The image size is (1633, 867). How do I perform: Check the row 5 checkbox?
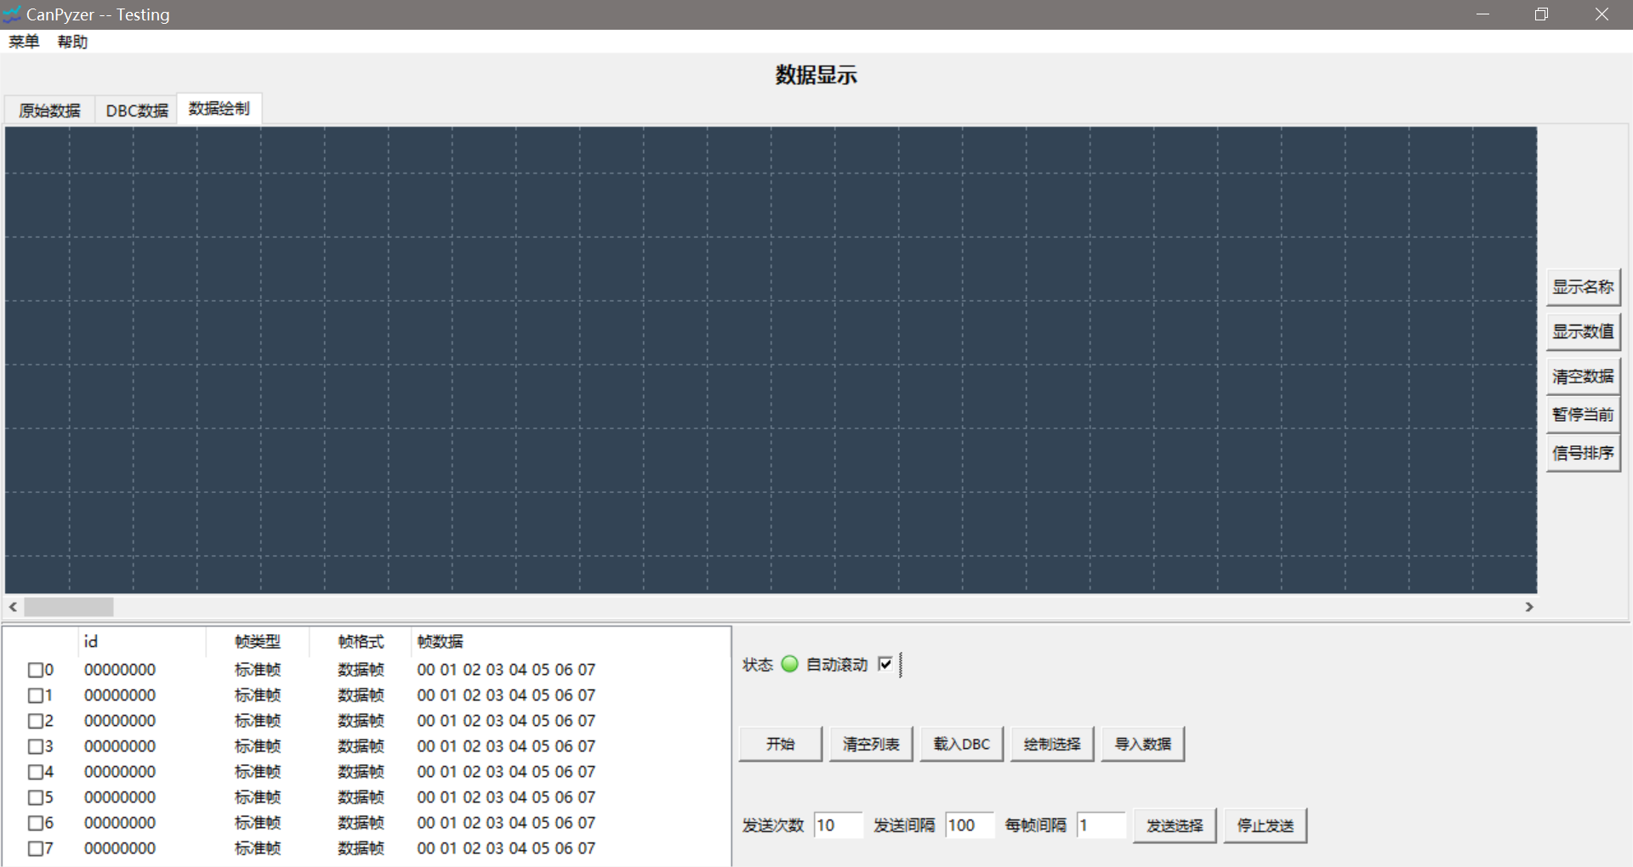[35, 797]
